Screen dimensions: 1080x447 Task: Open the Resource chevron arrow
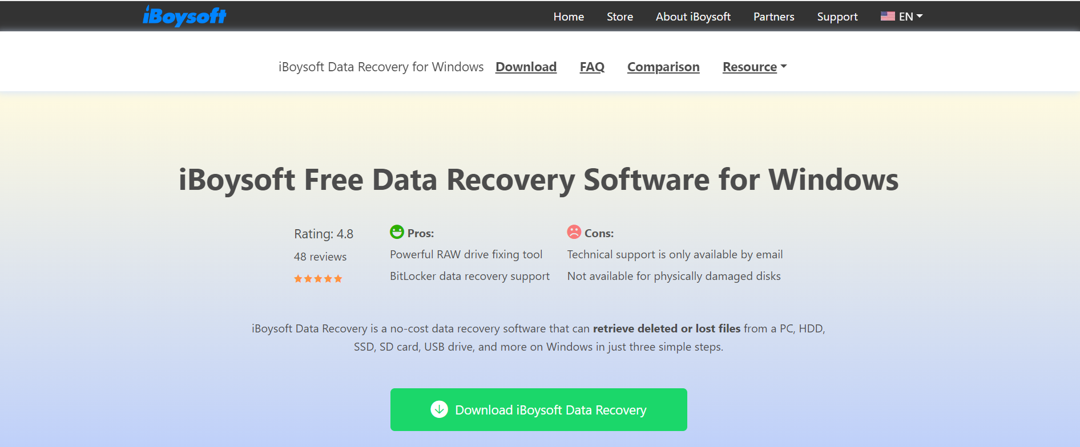tap(784, 67)
